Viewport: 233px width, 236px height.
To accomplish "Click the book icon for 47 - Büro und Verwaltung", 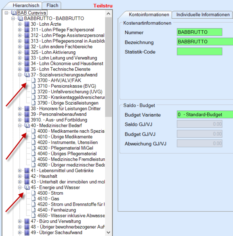I will [x=27, y=221].
